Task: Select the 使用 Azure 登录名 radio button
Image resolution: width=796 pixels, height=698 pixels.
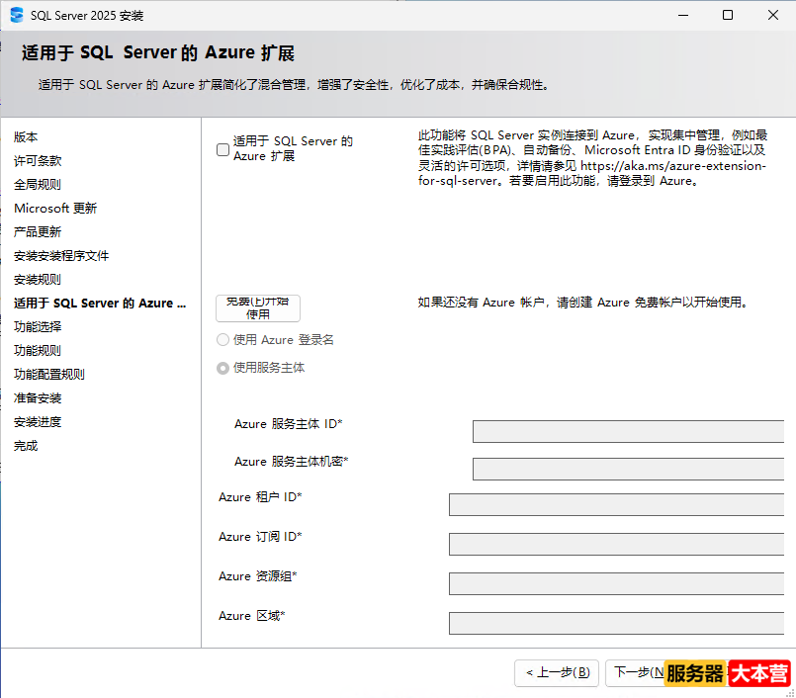Action: [x=222, y=339]
